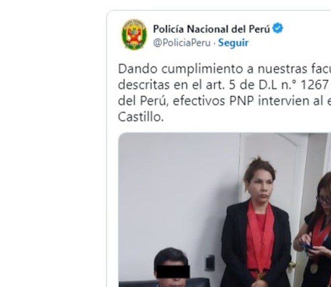The width and height of the screenshot is (331, 287).
Task: Follow the account via Seguir
Action: pos(233,43)
